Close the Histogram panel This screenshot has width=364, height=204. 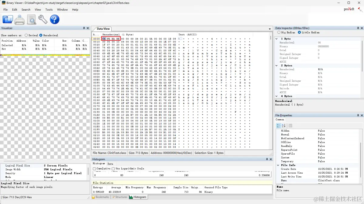click(271, 159)
